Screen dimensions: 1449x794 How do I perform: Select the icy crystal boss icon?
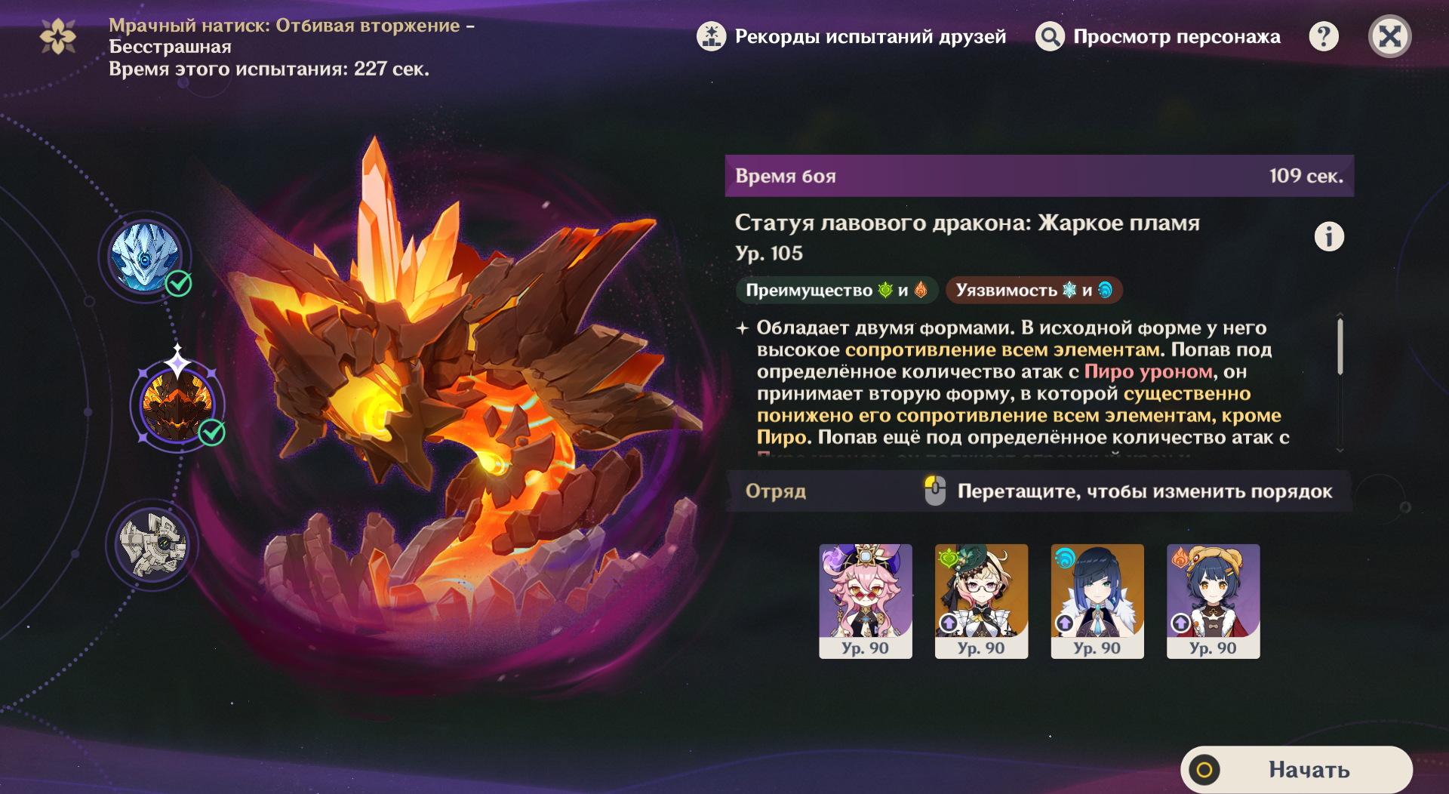pyautogui.click(x=145, y=257)
